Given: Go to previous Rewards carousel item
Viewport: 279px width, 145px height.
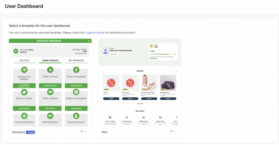Looking at the screenshot, I should [x=174, y=71].
